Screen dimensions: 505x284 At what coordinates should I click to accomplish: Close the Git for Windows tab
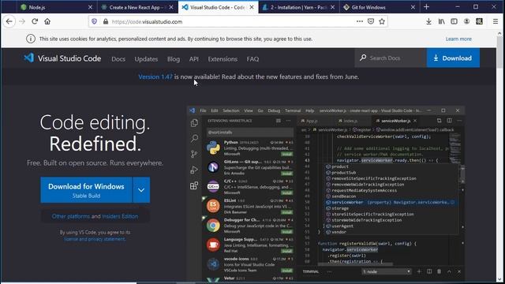click(x=413, y=7)
